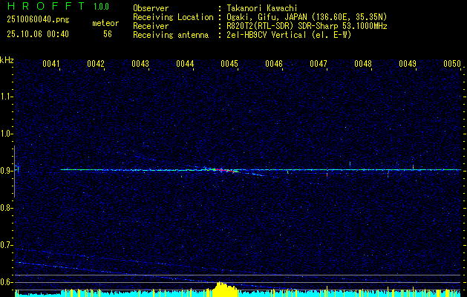Click the 1.1 kHz axis label
This screenshot has height=297, width=467.
tap(7, 97)
